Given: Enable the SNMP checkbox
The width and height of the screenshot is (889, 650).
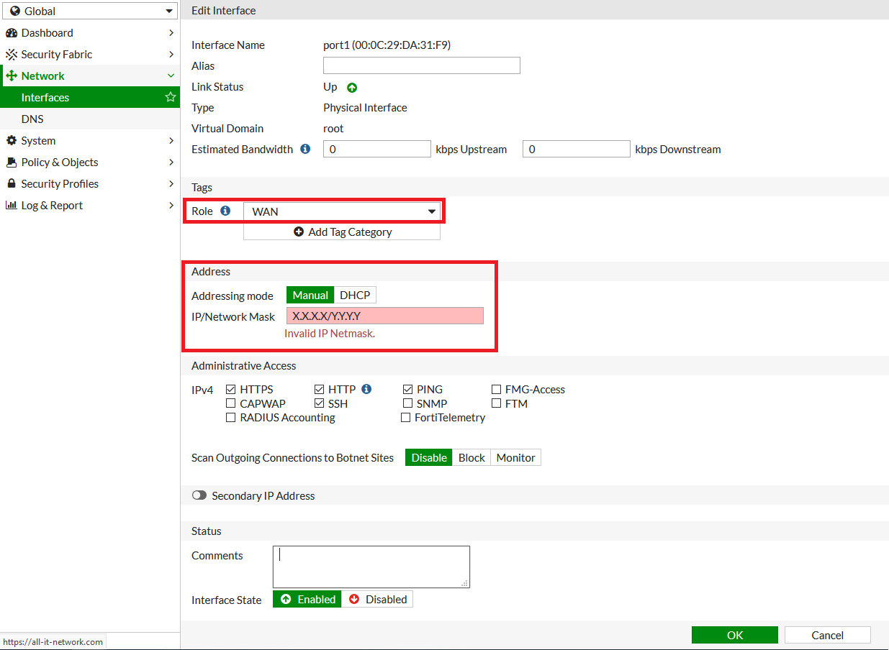Looking at the screenshot, I should click(x=408, y=404).
